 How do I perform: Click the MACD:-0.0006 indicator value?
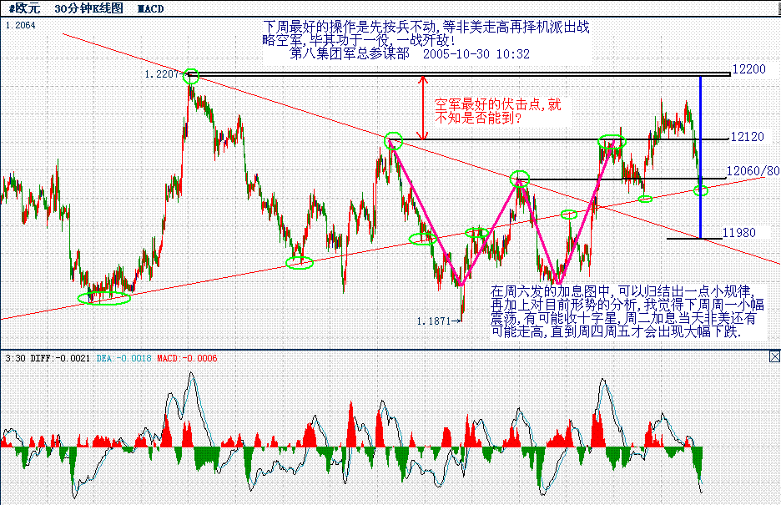pyautogui.click(x=187, y=358)
